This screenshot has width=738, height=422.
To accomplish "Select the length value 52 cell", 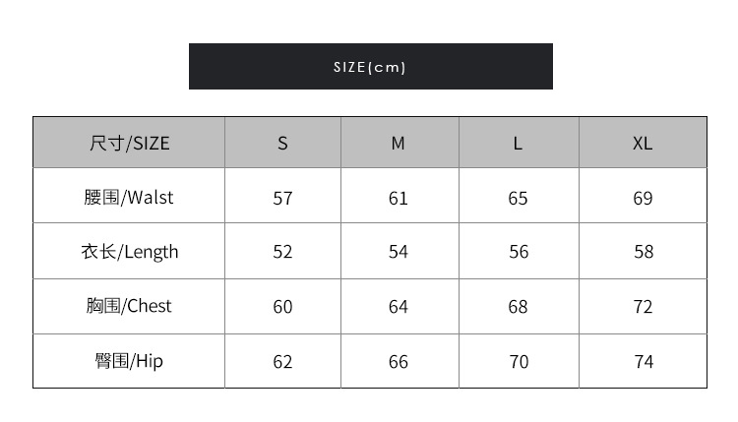I will (282, 252).
